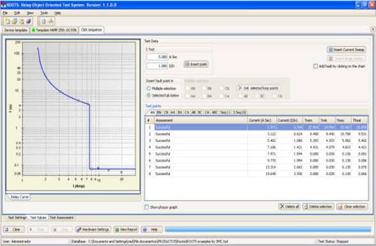Open the Tools menu
This screenshot has height=246, width=376.
44,13
